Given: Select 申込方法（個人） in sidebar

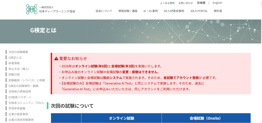Looking at the screenshot, I should pos(19,69).
